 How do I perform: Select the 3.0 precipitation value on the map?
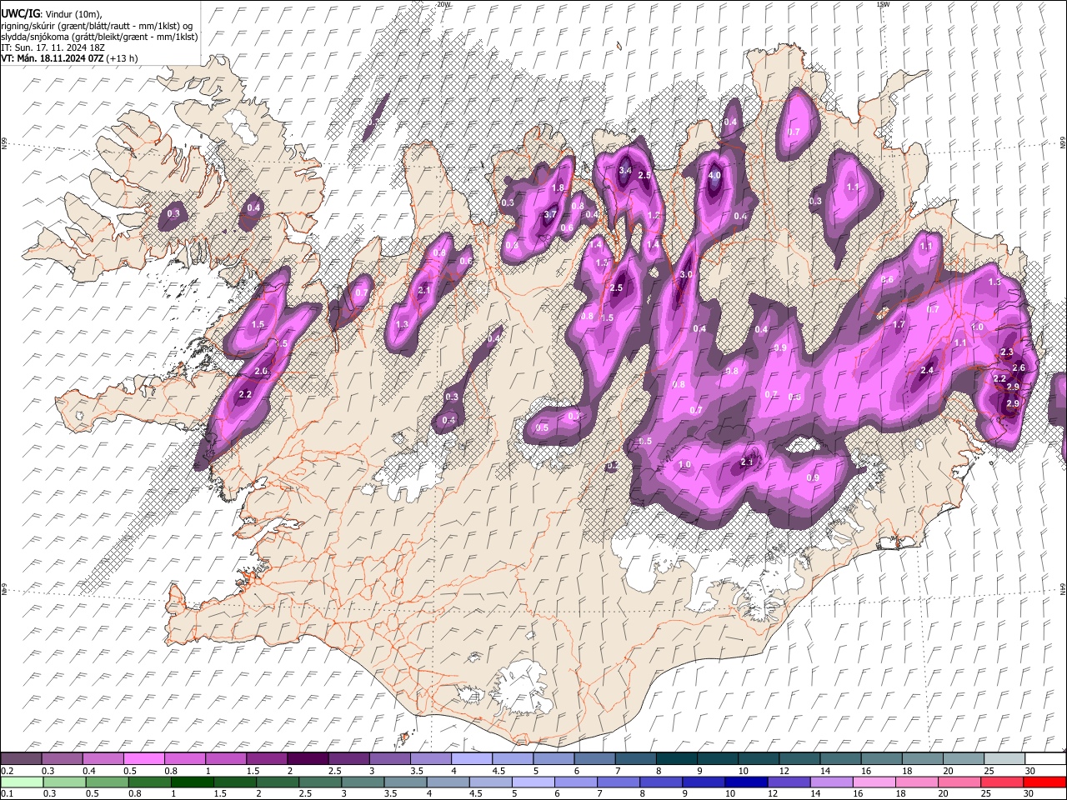pyautogui.click(x=686, y=274)
